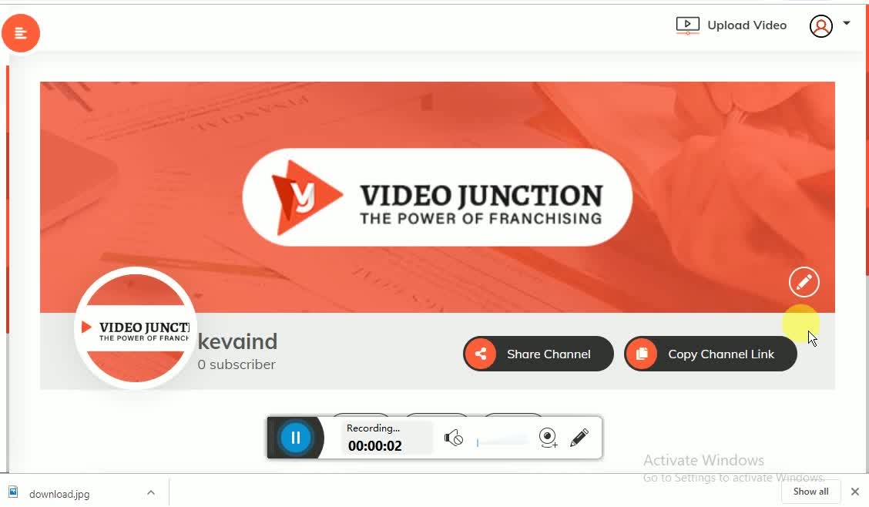Expand the account dropdown arrow

point(847,23)
